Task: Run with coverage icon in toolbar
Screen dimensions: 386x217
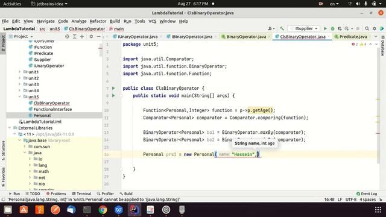Action: [x=340, y=28]
